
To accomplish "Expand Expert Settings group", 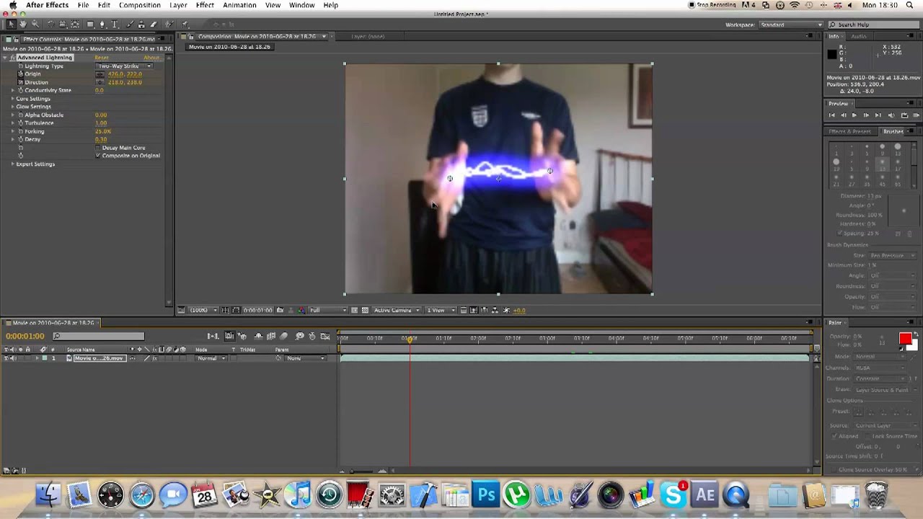I will click(x=13, y=164).
